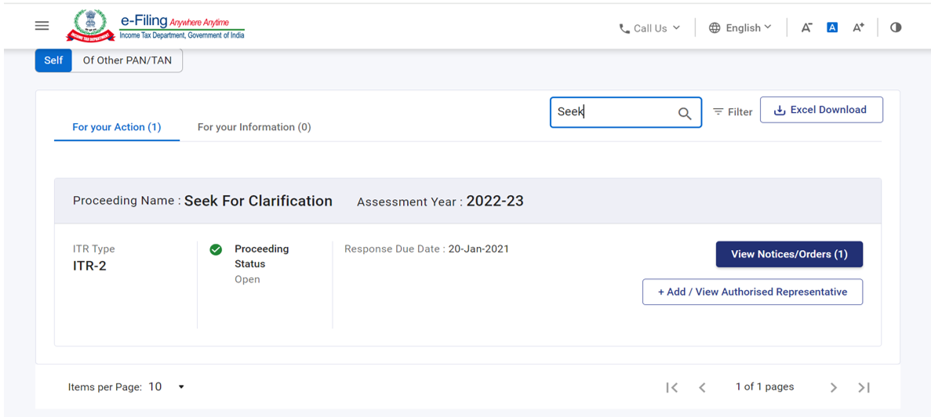The image size is (931, 417).
Task: Increase font size with A+ icon
Action: pos(859,27)
